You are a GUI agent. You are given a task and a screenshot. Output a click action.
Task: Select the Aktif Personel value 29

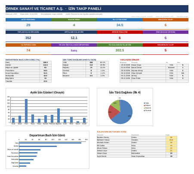(x=28, y=25)
